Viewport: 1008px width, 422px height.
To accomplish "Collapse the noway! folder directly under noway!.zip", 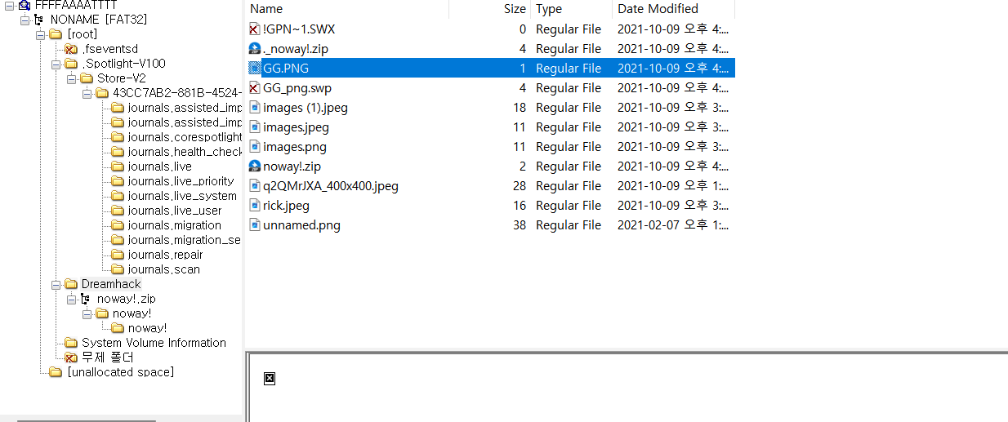I will [87, 313].
